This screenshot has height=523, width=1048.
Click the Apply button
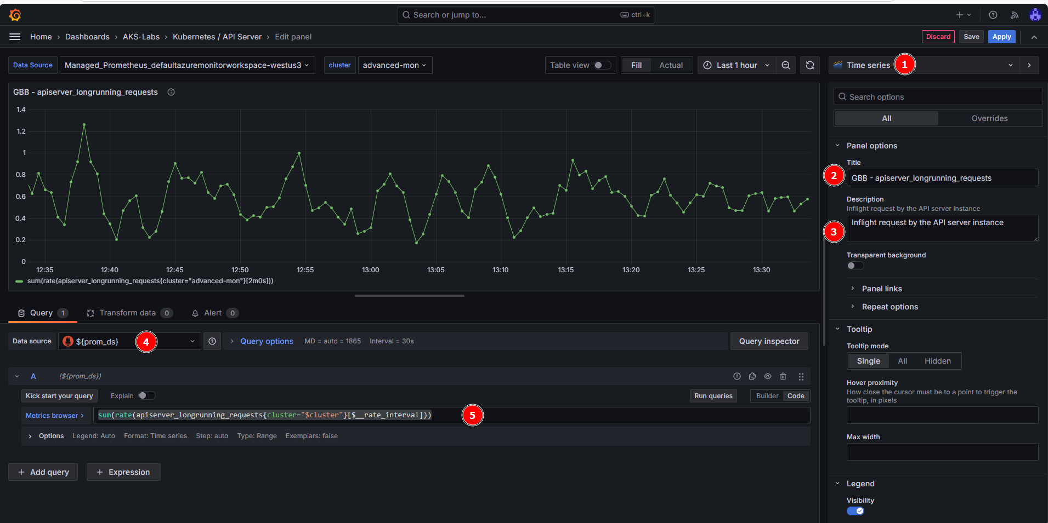pos(1001,37)
